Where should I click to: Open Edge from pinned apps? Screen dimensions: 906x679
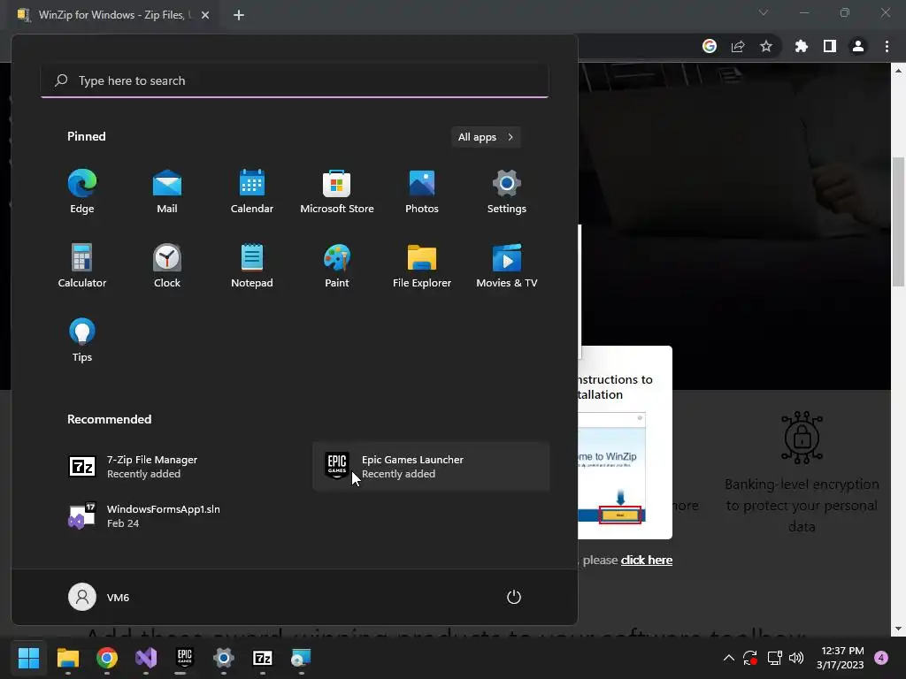(x=82, y=192)
